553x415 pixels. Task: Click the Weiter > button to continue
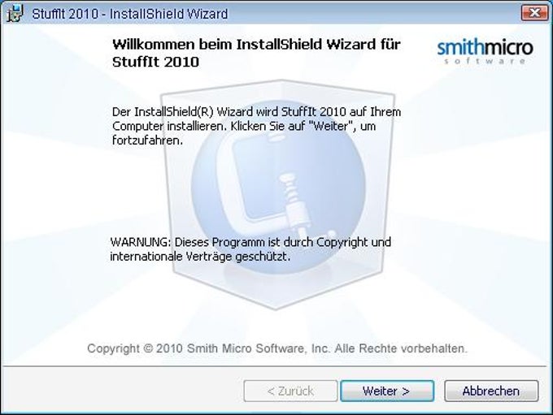pyautogui.click(x=387, y=391)
